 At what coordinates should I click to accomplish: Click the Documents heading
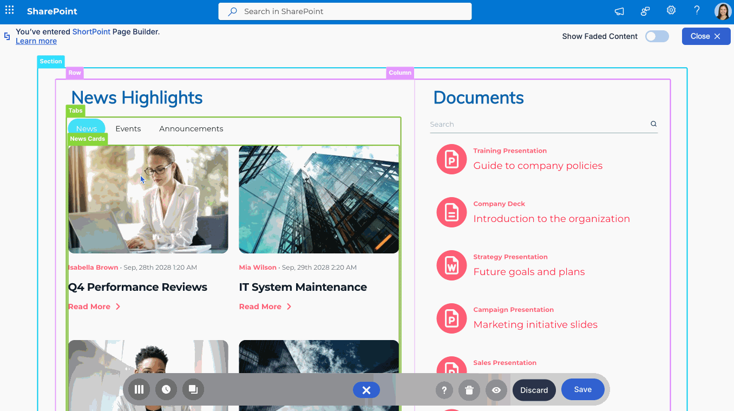point(479,97)
